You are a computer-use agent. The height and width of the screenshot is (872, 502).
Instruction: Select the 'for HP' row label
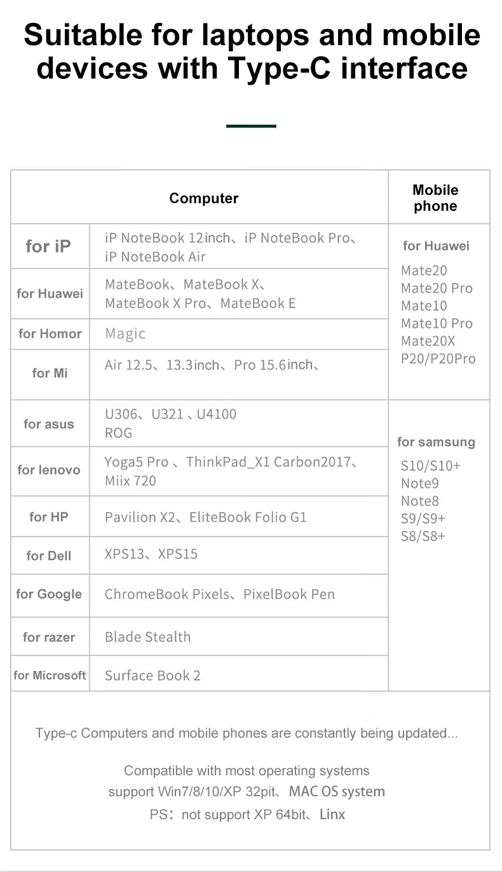(48, 517)
